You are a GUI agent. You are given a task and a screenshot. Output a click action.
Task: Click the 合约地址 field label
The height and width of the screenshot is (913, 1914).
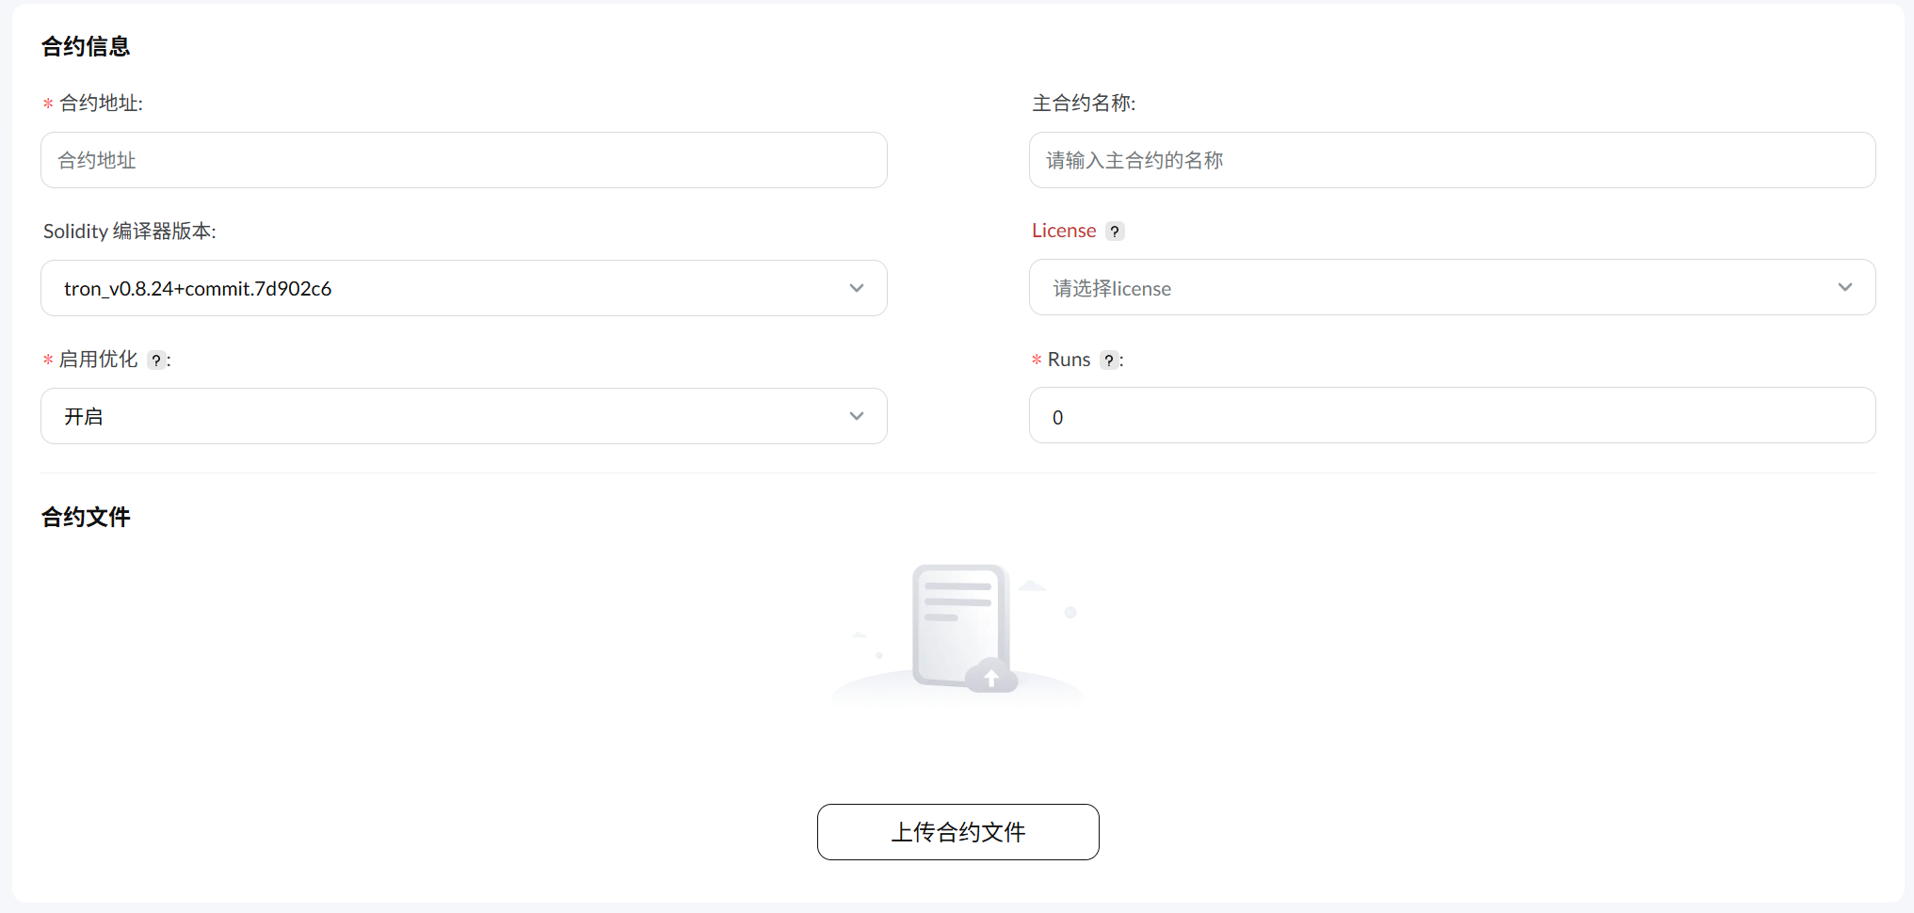[100, 104]
